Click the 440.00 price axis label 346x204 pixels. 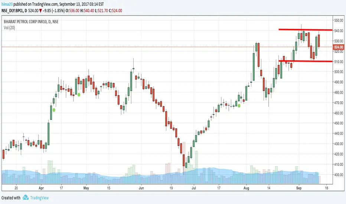339,134
